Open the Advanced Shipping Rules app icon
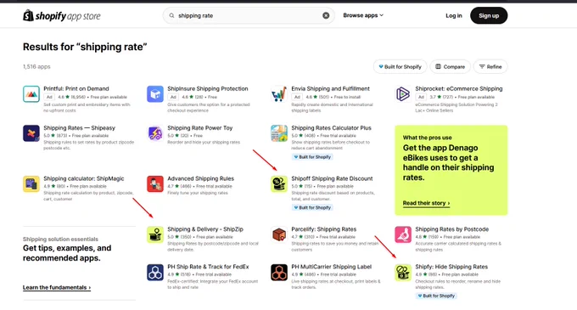 [x=155, y=183]
